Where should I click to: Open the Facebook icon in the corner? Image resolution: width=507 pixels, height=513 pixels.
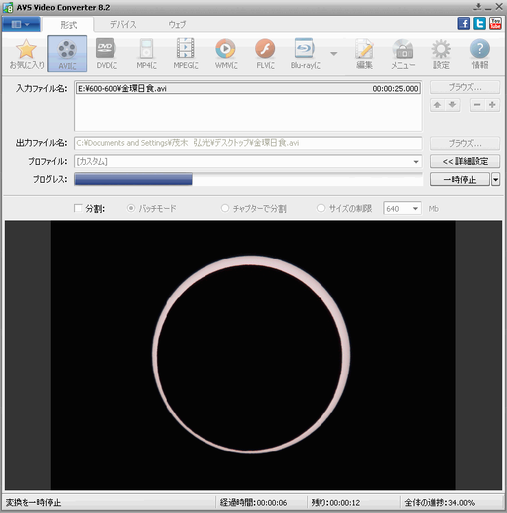(464, 24)
